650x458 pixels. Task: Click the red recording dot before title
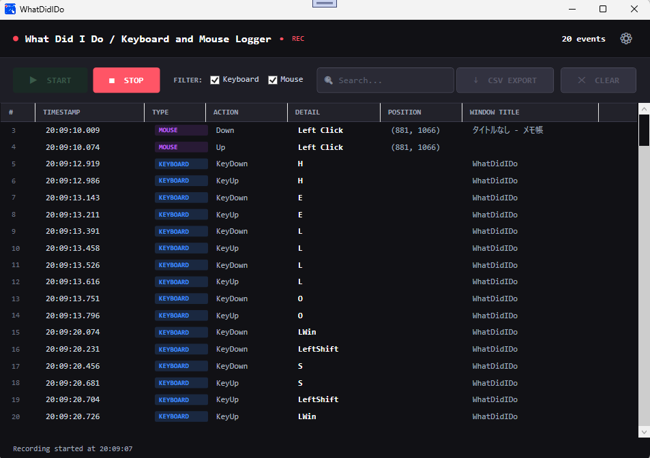pyautogui.click(x=16, y=39)
